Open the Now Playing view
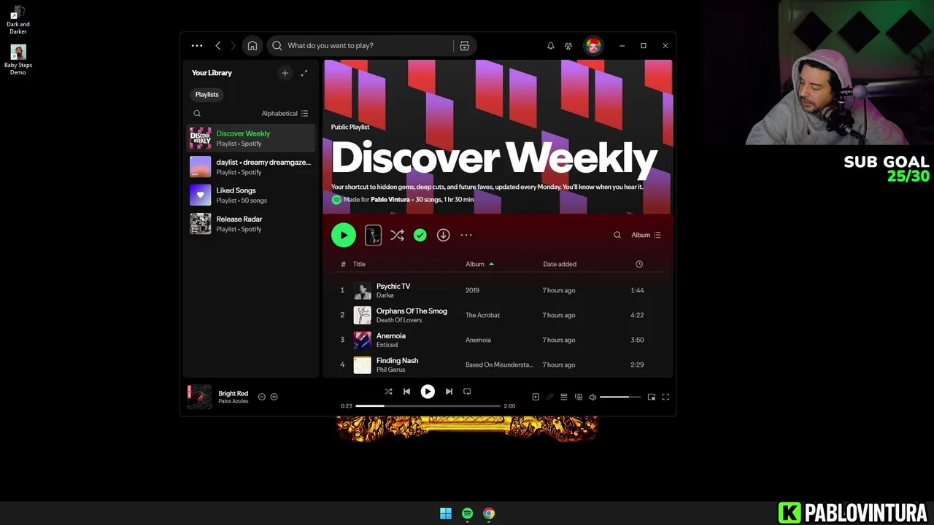 (536, 397)
